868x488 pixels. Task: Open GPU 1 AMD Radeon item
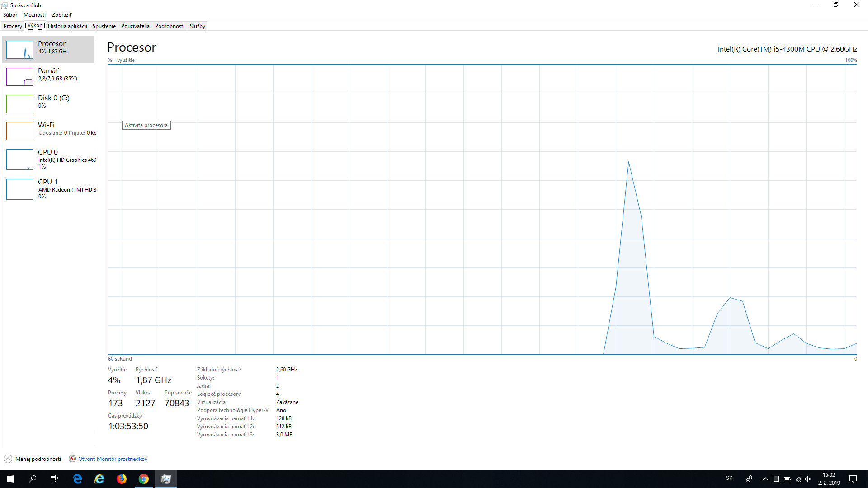[50, 189]
